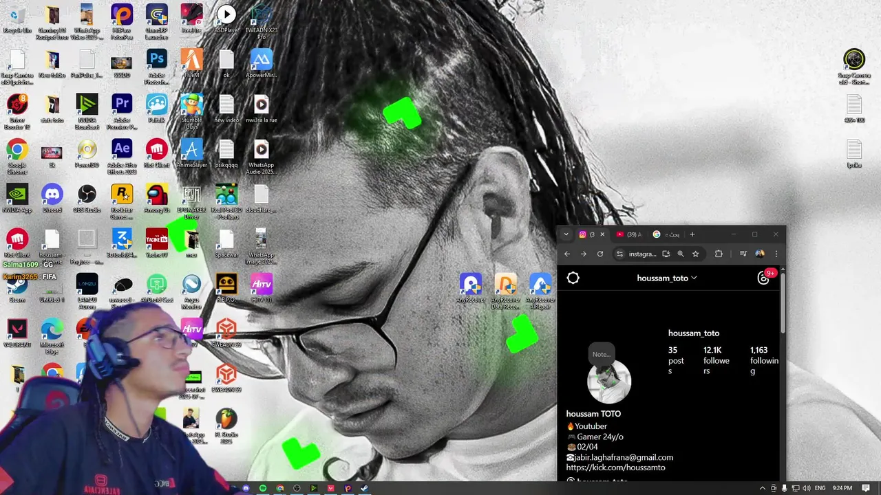
Task: Open GrandRP Launcher desktop shortcut
Action: tap(157, 22)
